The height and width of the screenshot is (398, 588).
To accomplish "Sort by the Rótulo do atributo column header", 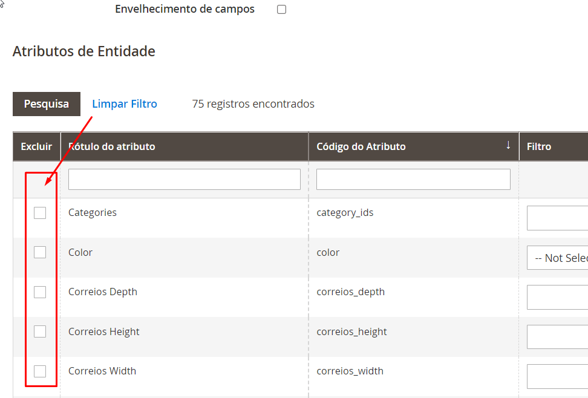I will pos(112,146).
